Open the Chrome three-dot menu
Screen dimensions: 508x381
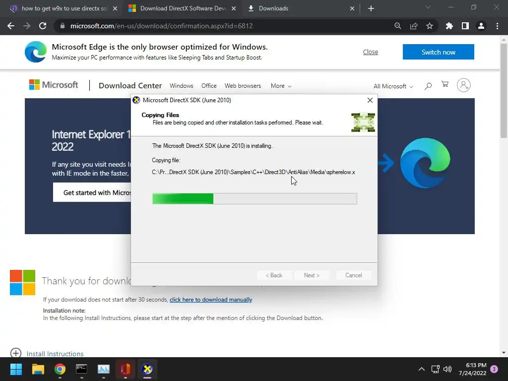pos(497,26)
